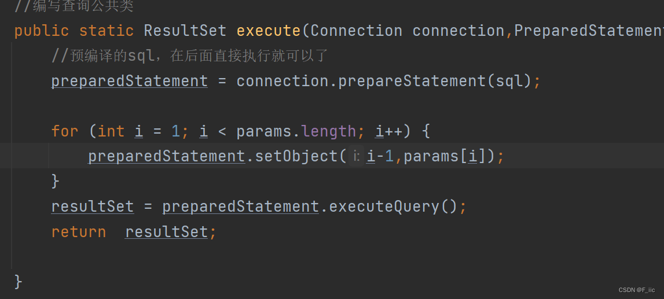Click the executeQuery method call
664x299 pixels.
(x=384, y=206)
